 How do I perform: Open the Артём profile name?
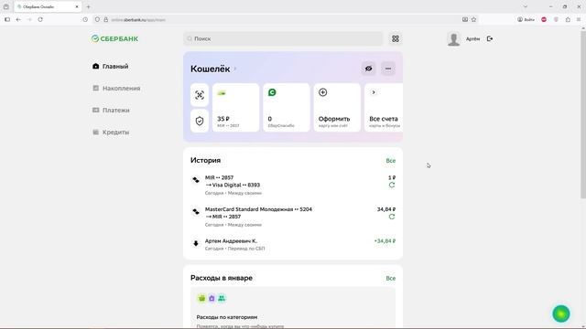[x=472, y=38]
